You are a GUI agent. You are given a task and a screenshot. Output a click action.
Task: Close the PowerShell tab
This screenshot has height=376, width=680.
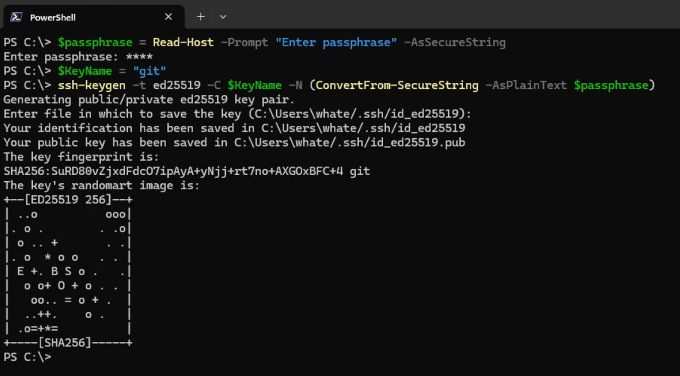tap(168, 16)
